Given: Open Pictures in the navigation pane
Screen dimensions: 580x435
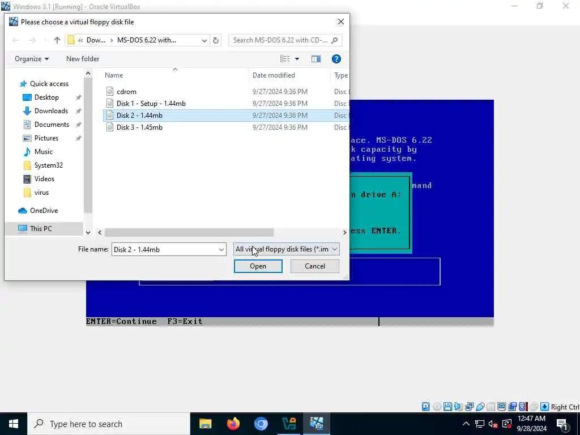Looking at the screenshot, I should [x=46, y=138].
